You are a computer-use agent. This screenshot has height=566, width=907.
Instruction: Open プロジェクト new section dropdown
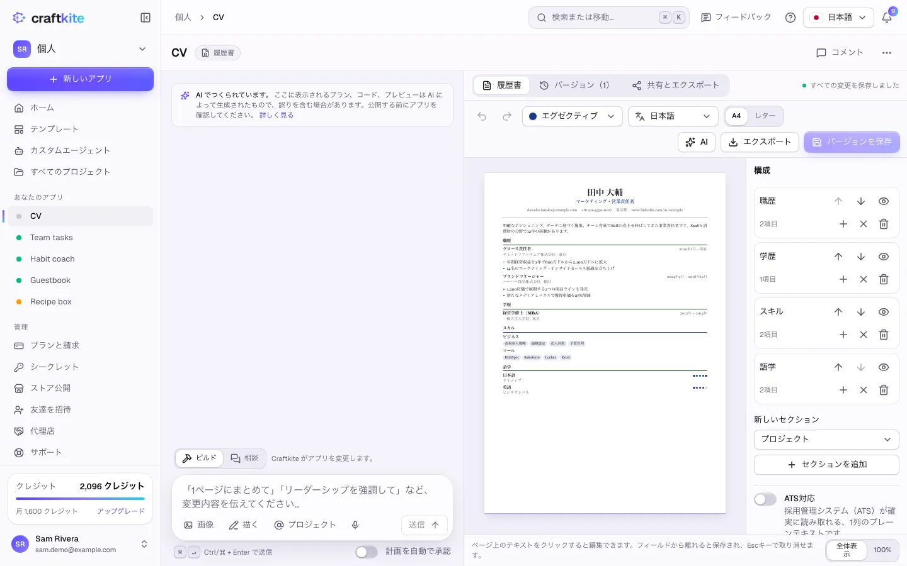click(x=826, y=439)
